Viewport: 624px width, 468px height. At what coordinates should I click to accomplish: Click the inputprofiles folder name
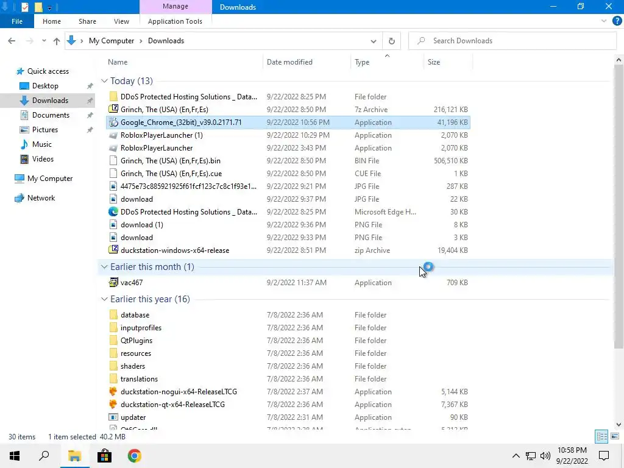point(141,328)
